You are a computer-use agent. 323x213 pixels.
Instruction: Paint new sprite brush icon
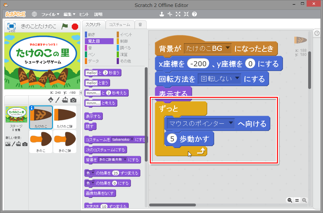click(x=57, y=100)
